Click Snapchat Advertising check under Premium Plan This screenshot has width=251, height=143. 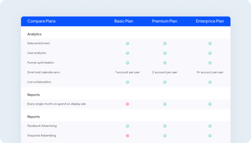pyautogui.click(x=165, y=136)
